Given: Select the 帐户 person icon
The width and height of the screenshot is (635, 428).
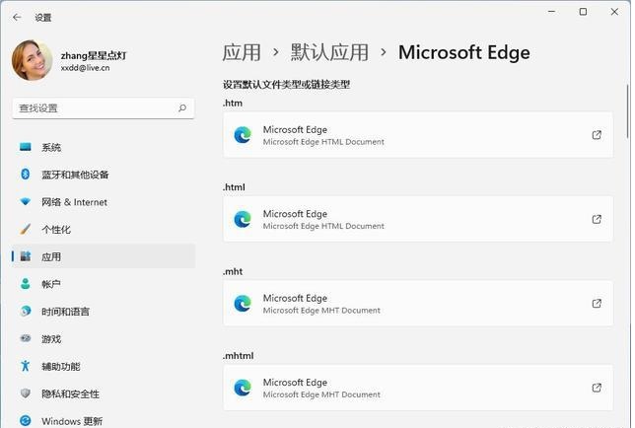Looking at the screenshot, I should (26, 284).
